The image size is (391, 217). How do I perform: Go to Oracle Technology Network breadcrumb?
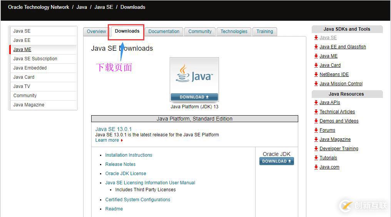click(x=38, y=7)
